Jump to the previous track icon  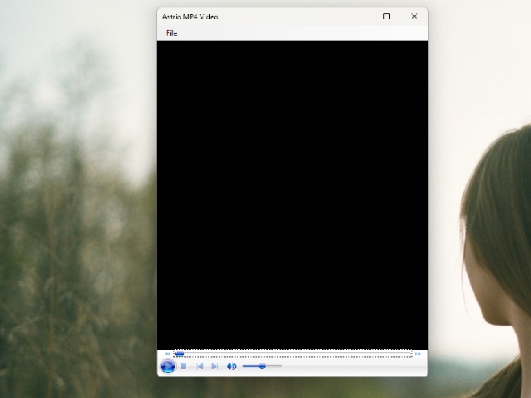[200, 366]
